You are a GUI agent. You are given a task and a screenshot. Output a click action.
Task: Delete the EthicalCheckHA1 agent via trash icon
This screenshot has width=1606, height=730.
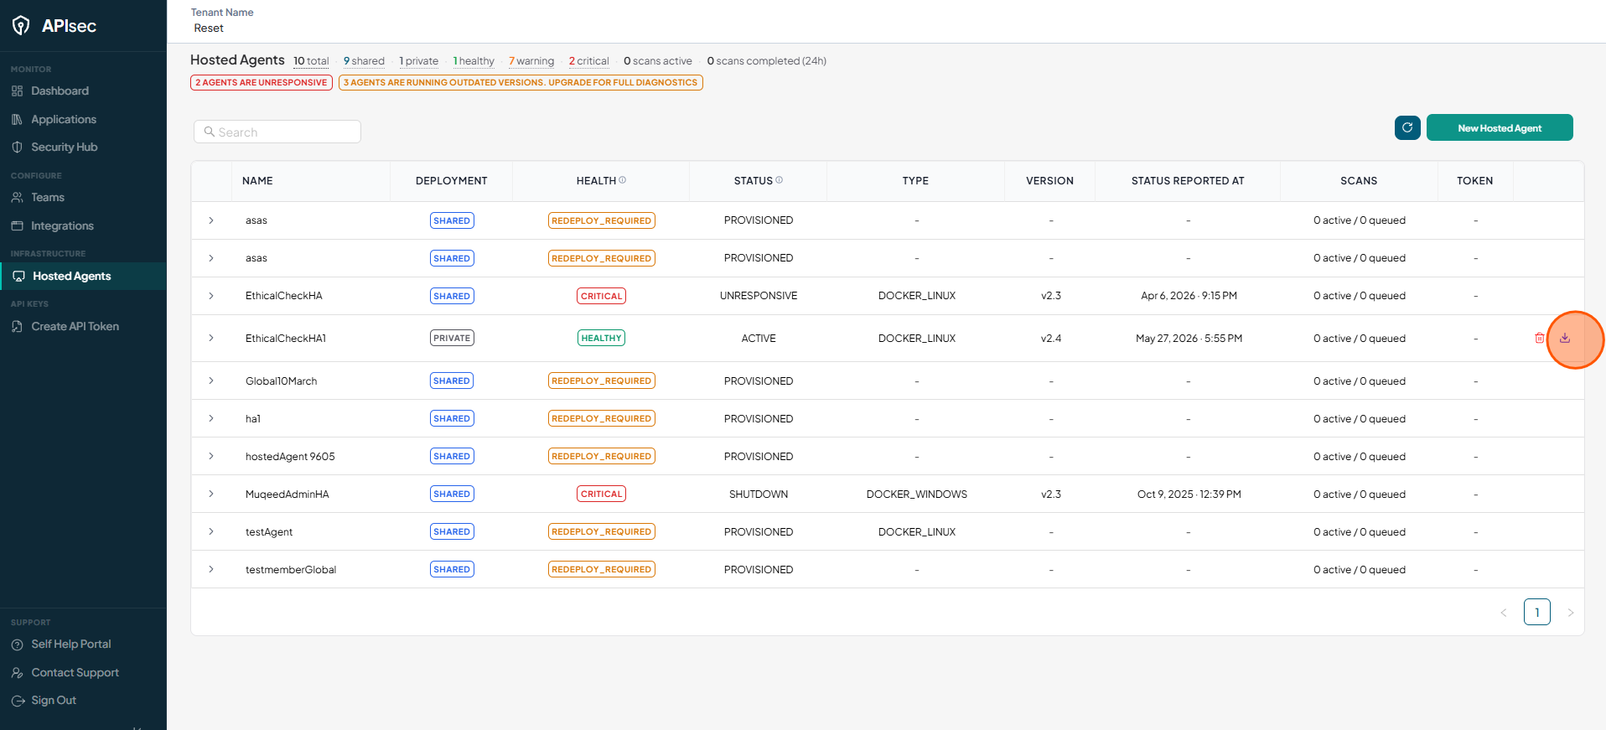[1539, 339]
